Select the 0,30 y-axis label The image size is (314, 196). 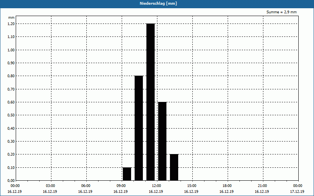(x=11, y=142)
